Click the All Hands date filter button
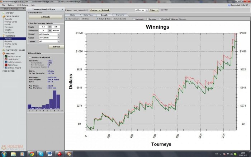 point(46,17)
